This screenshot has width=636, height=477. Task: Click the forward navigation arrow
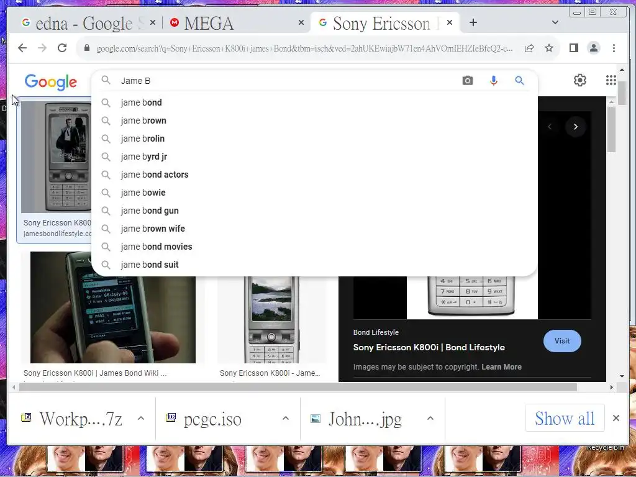pos(42,48)
